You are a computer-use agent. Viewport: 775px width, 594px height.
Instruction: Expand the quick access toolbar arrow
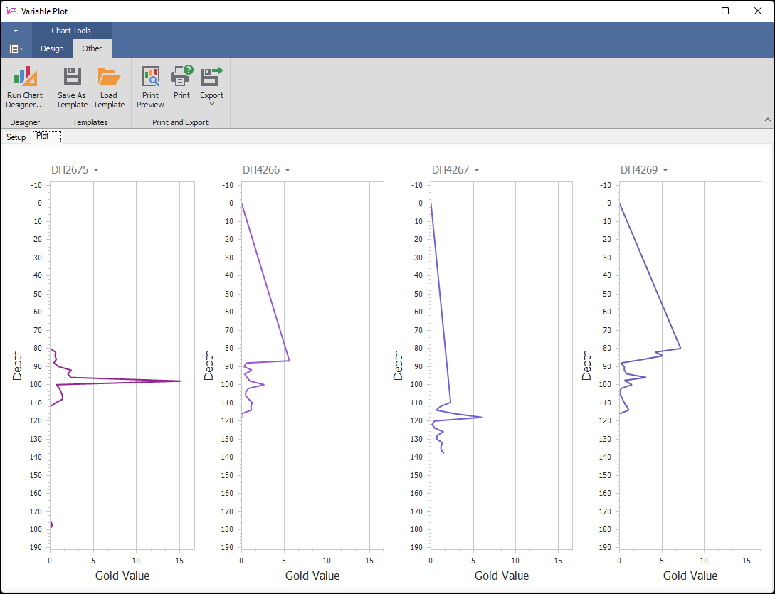(15, 31)
